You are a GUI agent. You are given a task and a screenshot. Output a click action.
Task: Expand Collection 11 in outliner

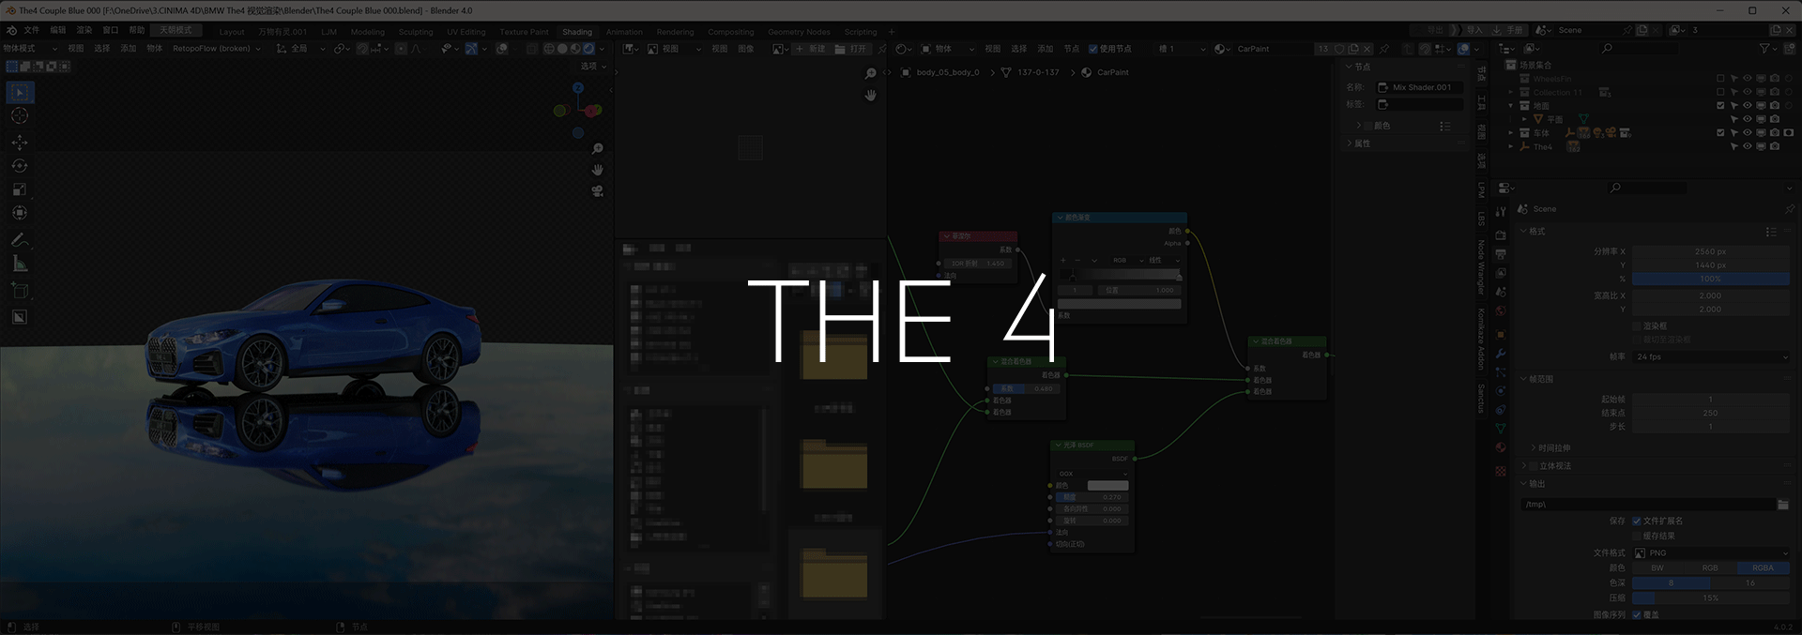pyautogui.click(x=1511, y=93)
